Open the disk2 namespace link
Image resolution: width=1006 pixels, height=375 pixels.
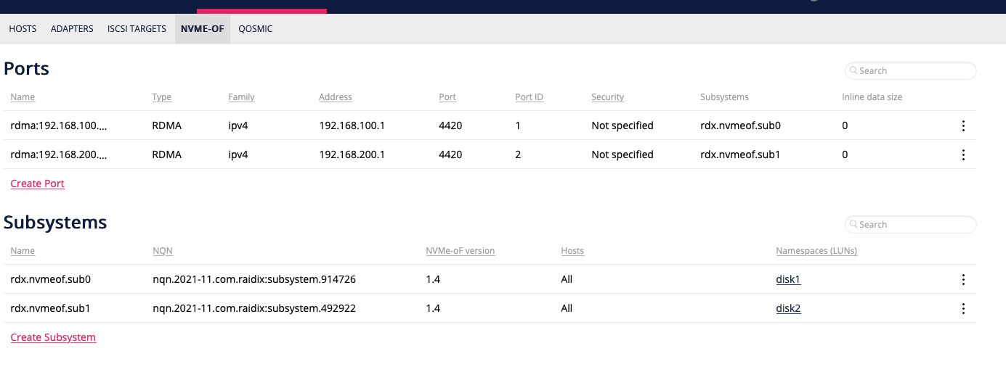(788, 308)
